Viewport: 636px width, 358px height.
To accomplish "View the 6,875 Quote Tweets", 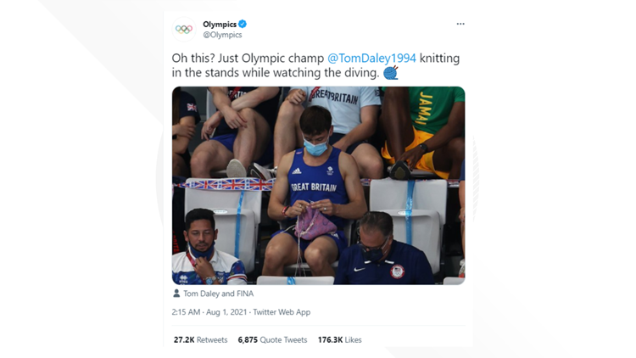I will pyautogui.click(x=272, y=339).
